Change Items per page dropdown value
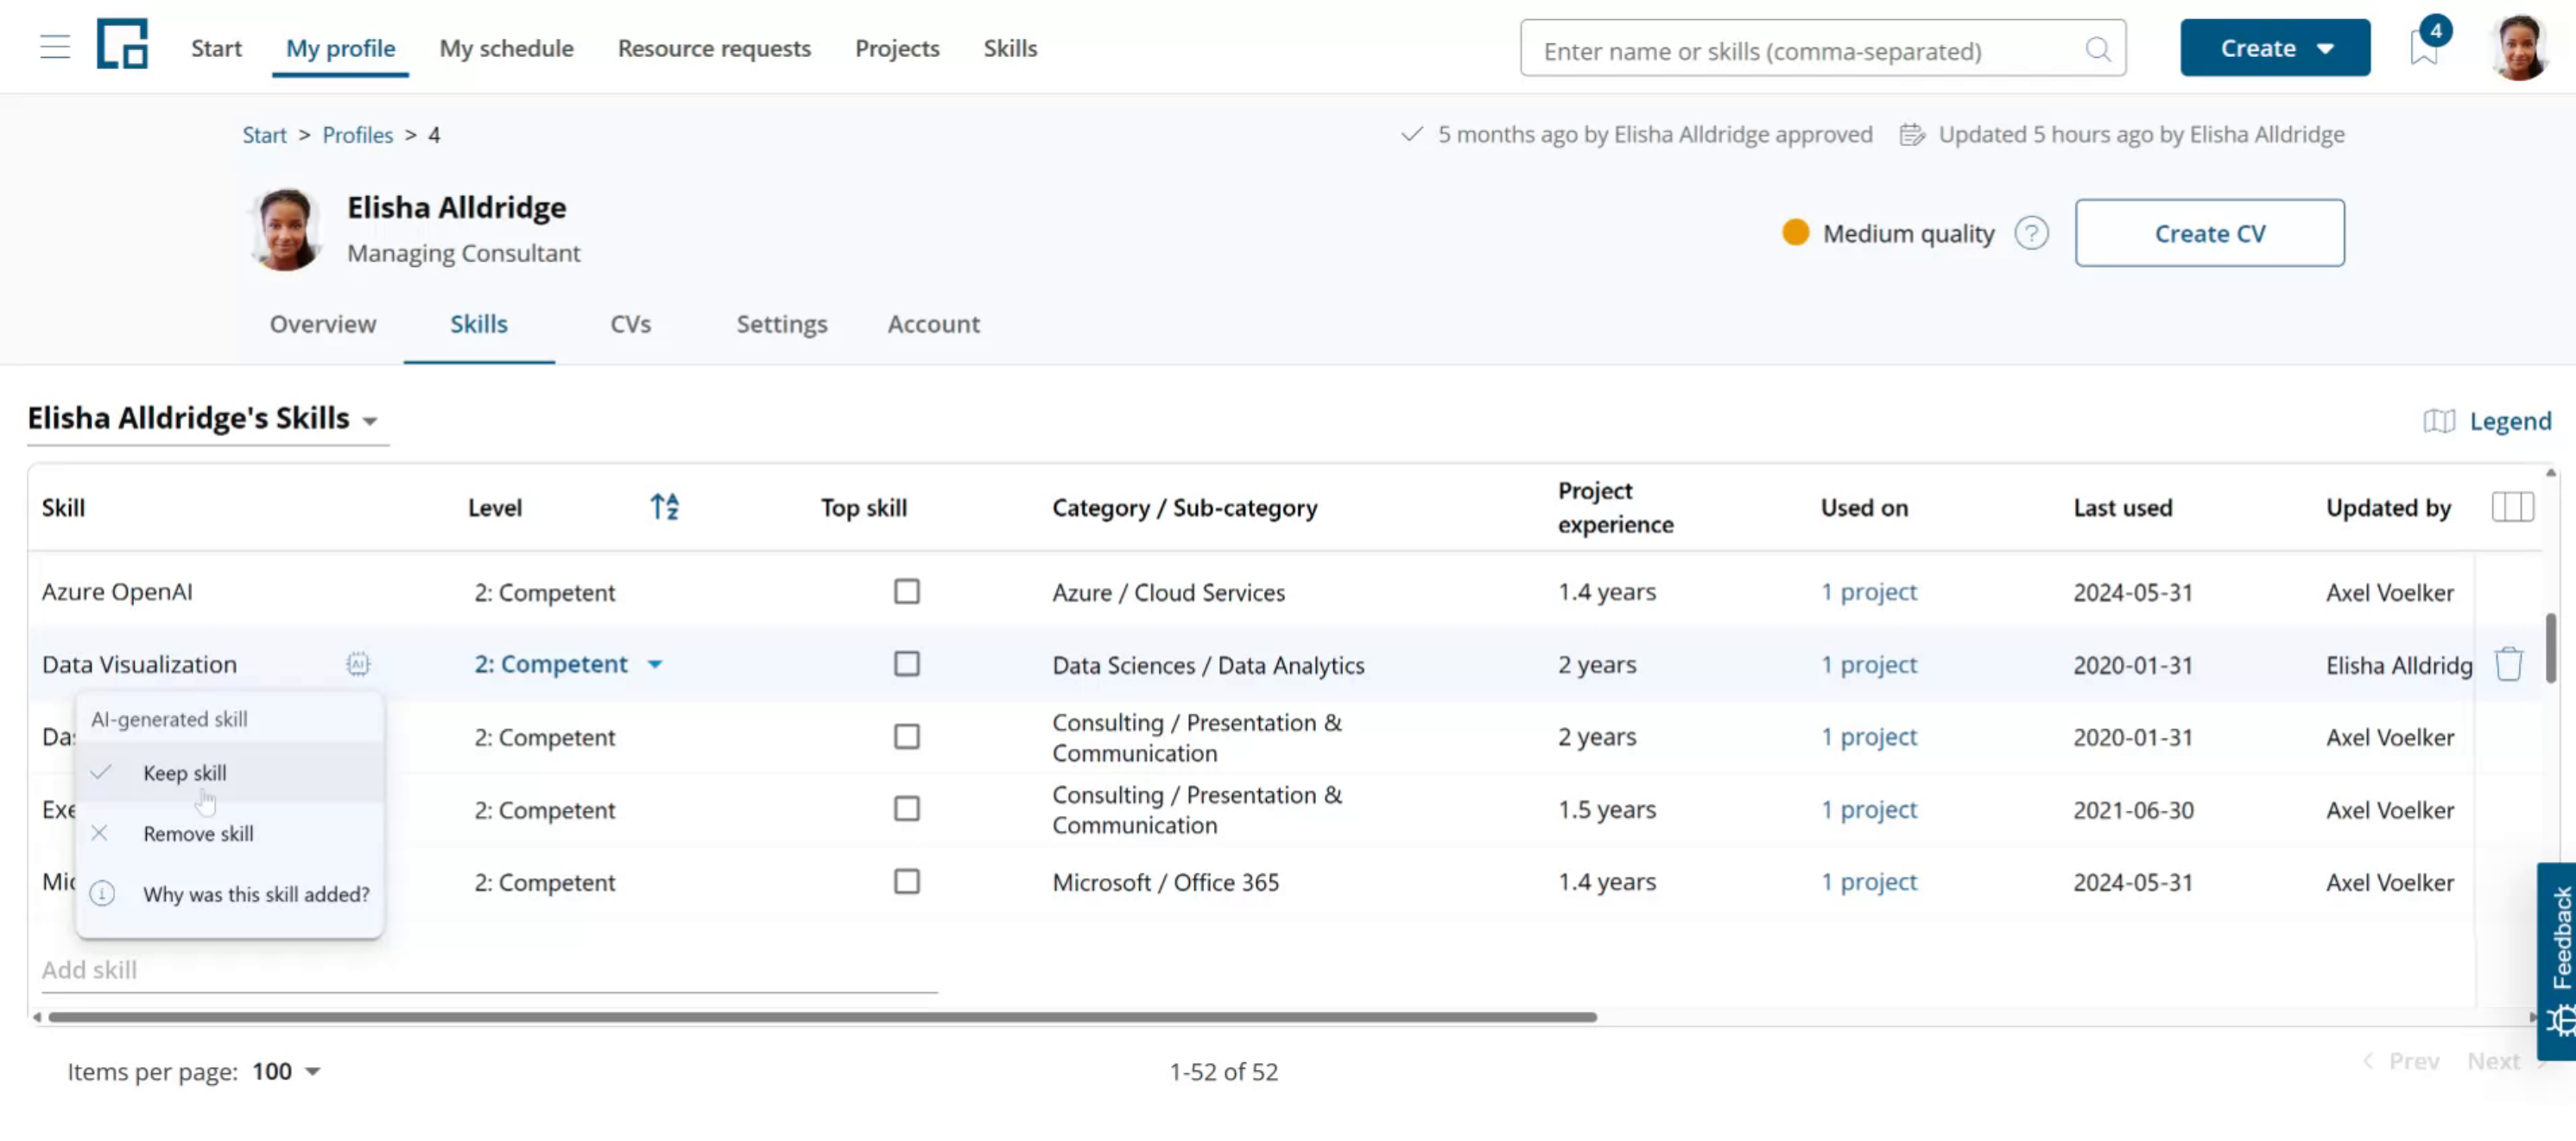This screenshot has height=1141, width=2576. tap(285, 1071)
